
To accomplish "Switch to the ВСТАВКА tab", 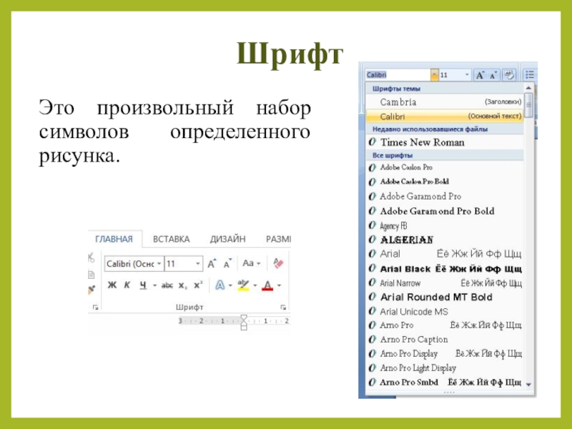I will click(x=171, y=239).
